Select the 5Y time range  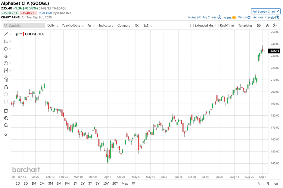98,183
